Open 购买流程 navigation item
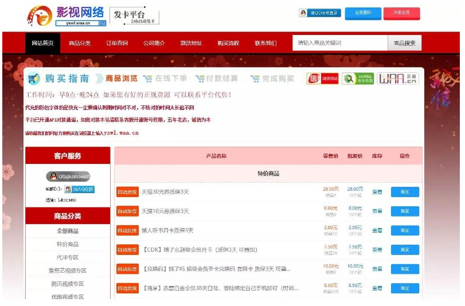The image size is (465, 306). 228,44
